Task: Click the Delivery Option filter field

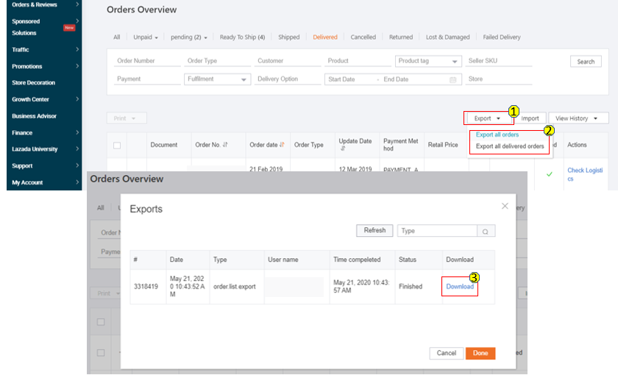Action: [x=288, y=79]
